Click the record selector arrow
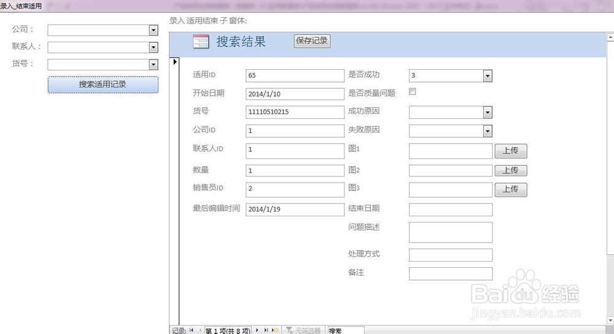The width and height of the screenshot is (614, 334). [175, 61]
